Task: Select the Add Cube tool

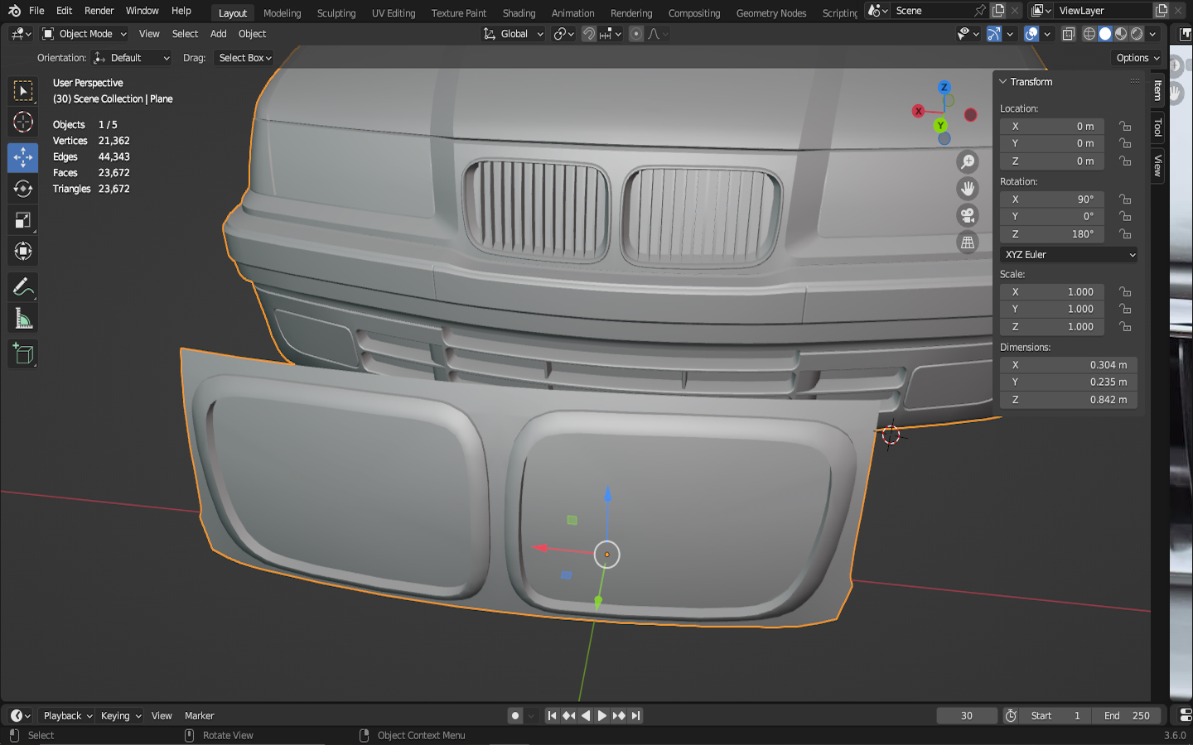Action: (23, 354)
